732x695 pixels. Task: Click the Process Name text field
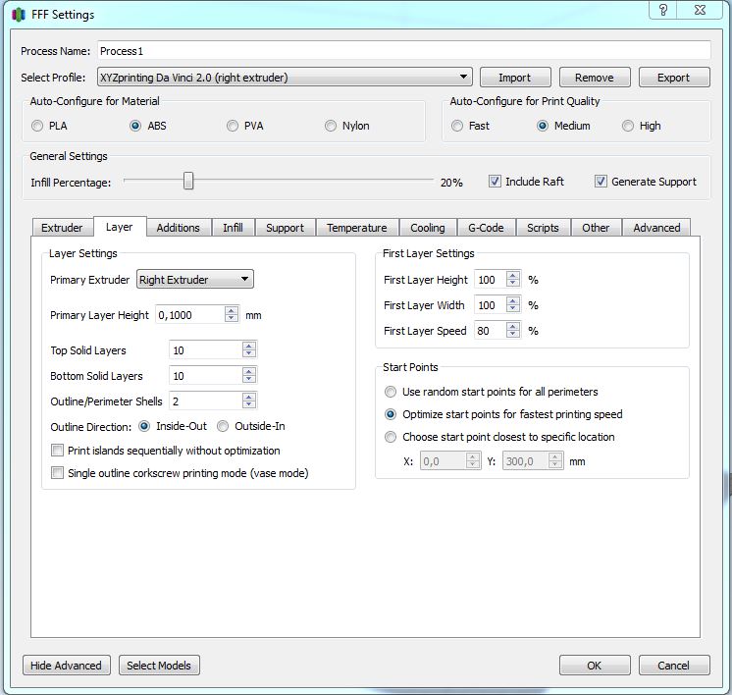(x=402, y=50)
